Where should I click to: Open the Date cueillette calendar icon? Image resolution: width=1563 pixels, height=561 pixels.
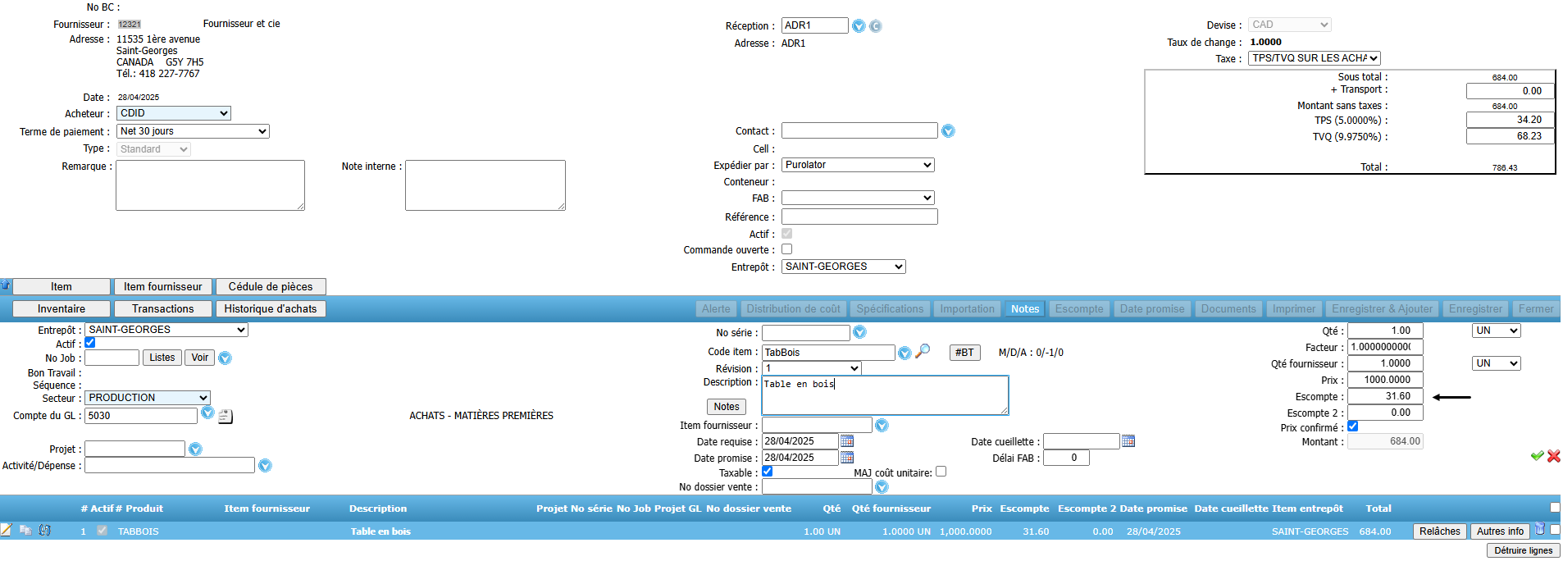pyautogui.click(x=1128, y=441)
